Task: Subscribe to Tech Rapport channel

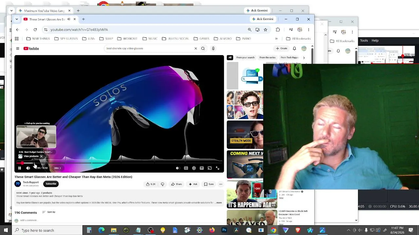Action: (x=51, y=184)
